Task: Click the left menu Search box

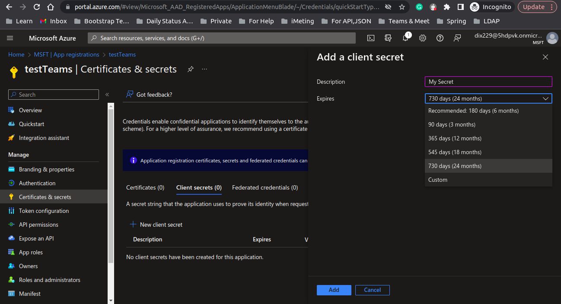Action: tap(54, 95)
